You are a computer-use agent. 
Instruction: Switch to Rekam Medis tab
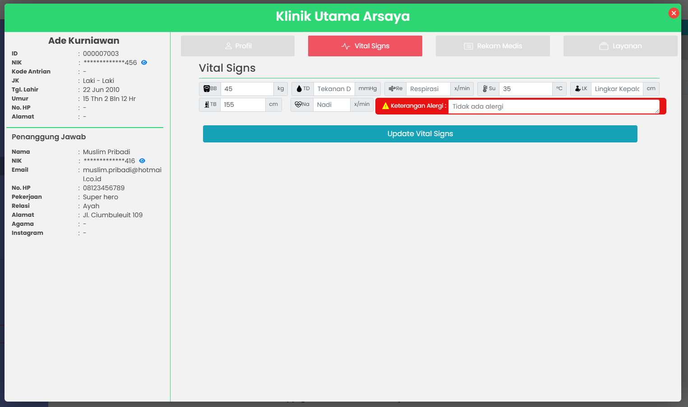coord(493,46)
